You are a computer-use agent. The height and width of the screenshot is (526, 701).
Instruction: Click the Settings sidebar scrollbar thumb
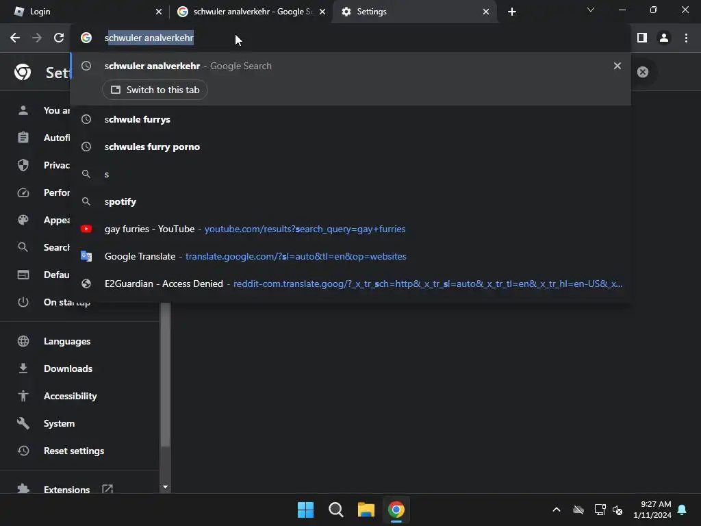(166, 375)
